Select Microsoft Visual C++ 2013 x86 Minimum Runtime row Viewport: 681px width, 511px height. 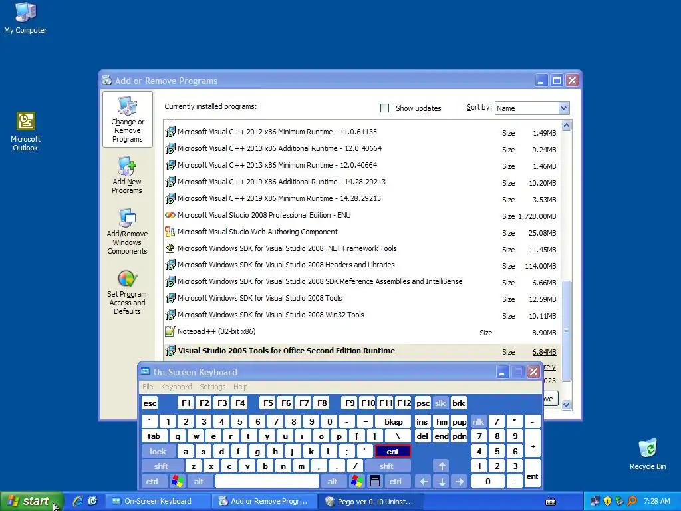tap(362, 166)
